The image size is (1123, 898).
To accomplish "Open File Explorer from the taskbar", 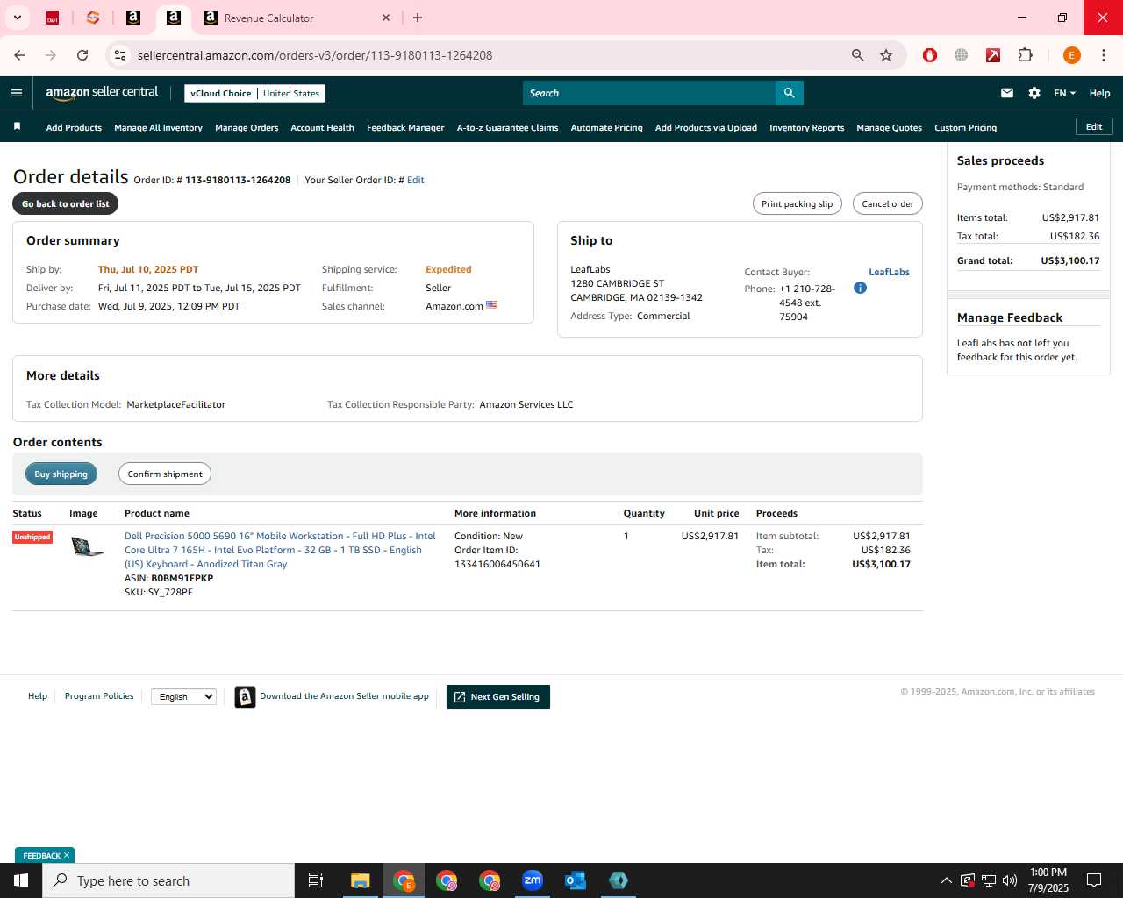I will click(361, 880).
